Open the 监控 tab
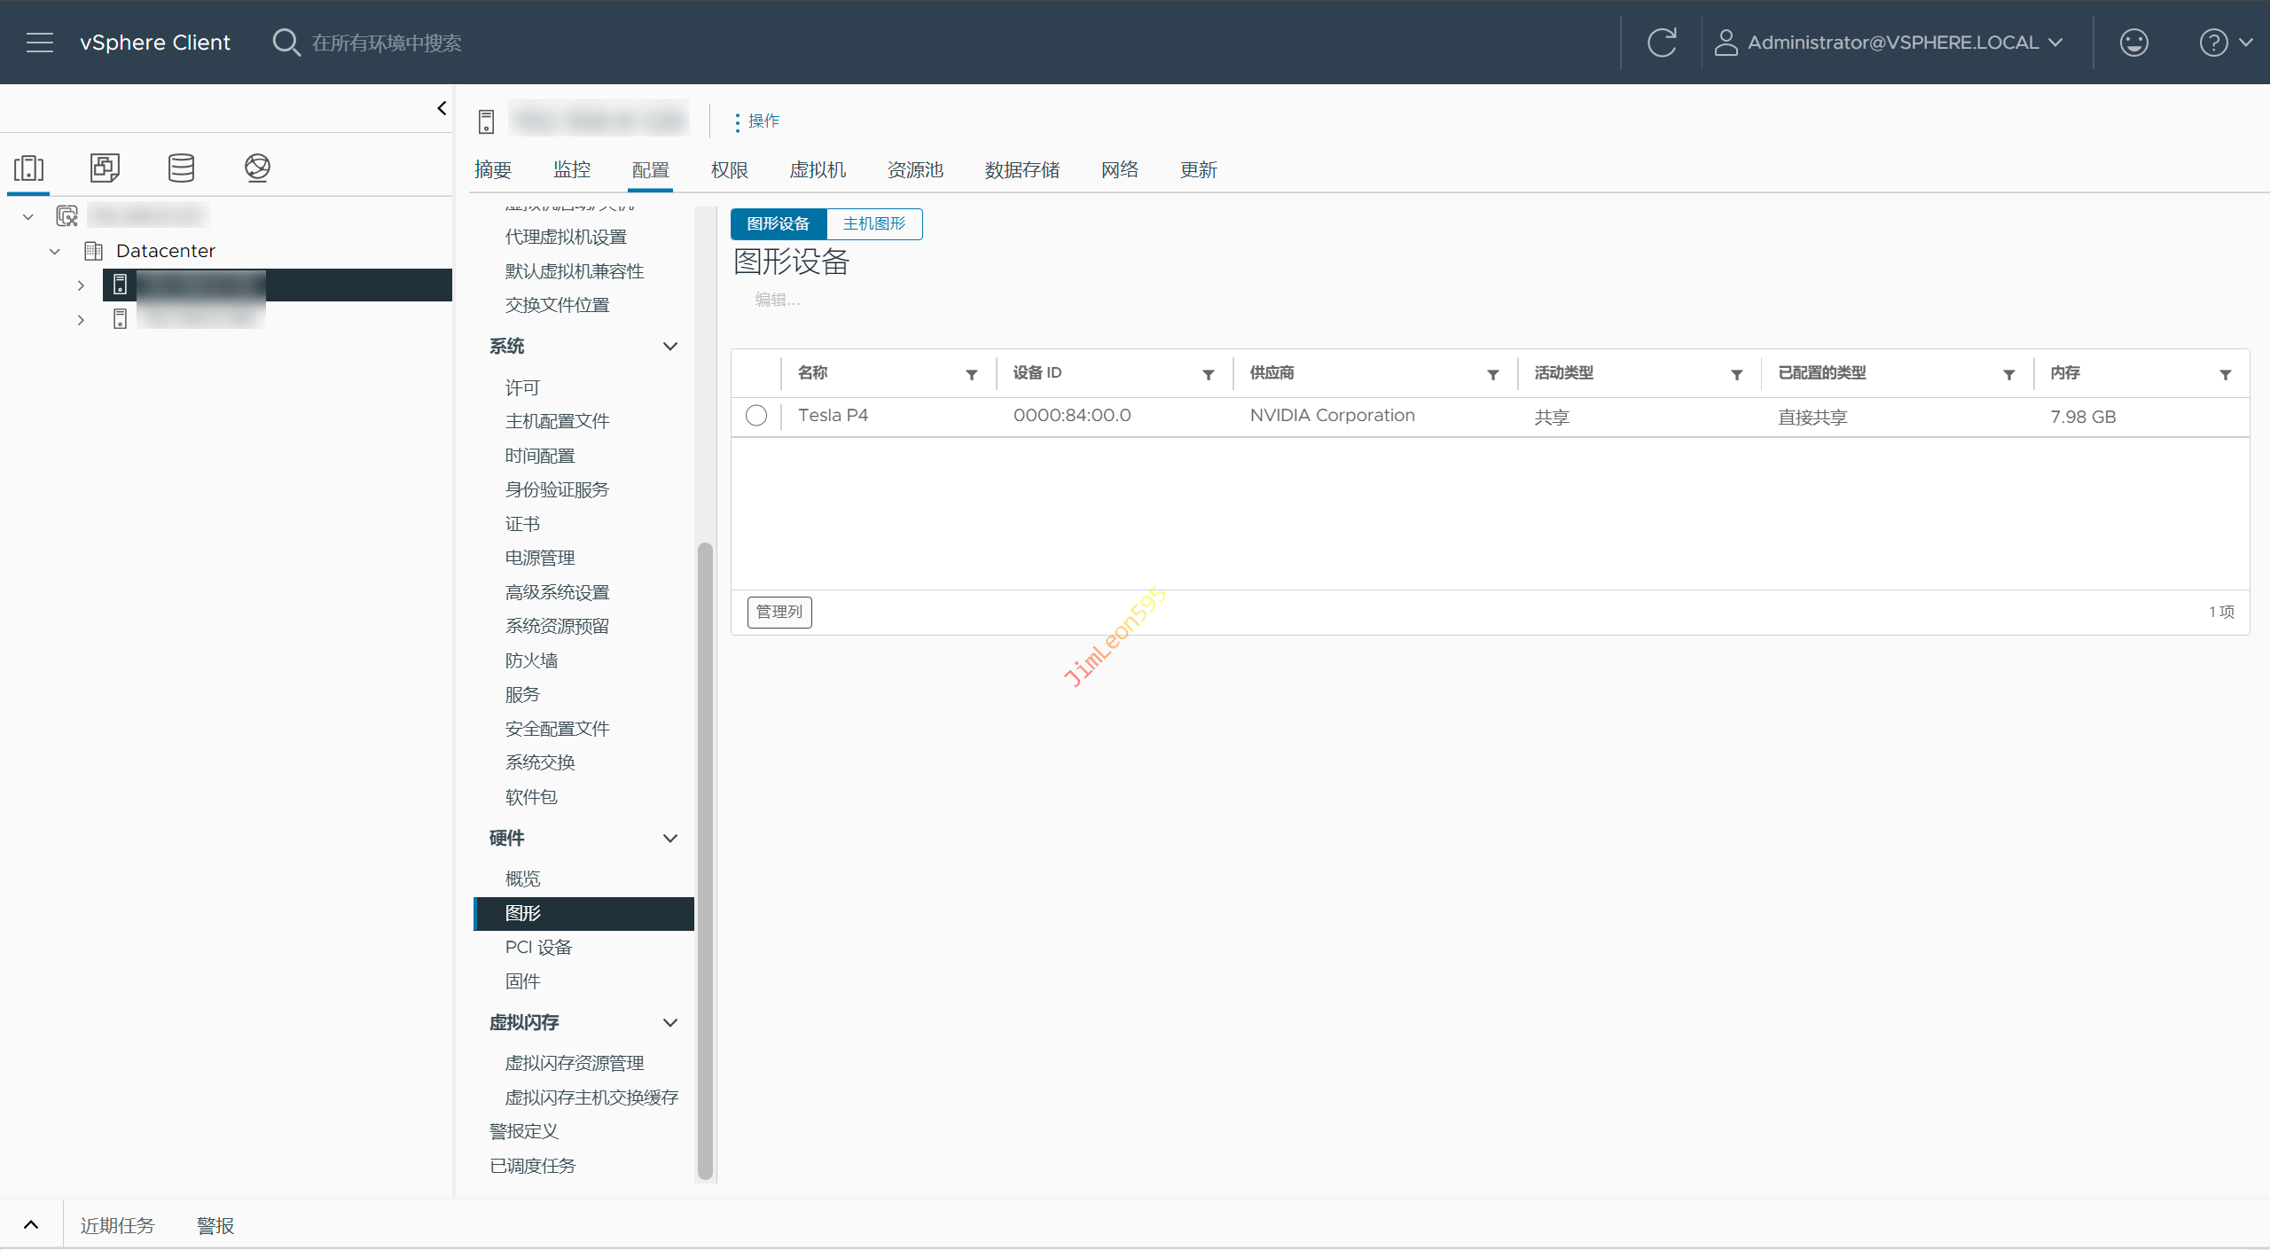This screenshot has width=2270, height=1250. pyautogui.click(x=571, y=170)
